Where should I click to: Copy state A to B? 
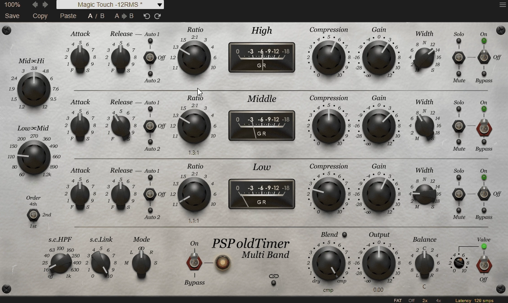[124, 16]
